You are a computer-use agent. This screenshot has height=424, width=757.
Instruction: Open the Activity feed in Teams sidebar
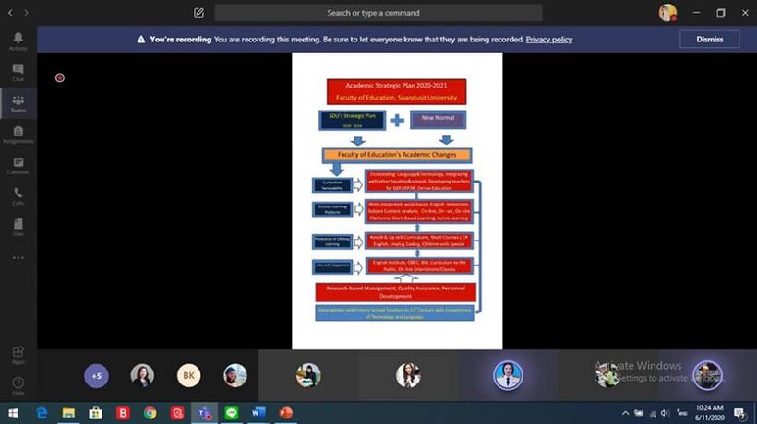pos(18,41)
